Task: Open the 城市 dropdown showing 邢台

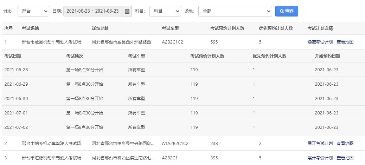Action: (x=33, y=11)
